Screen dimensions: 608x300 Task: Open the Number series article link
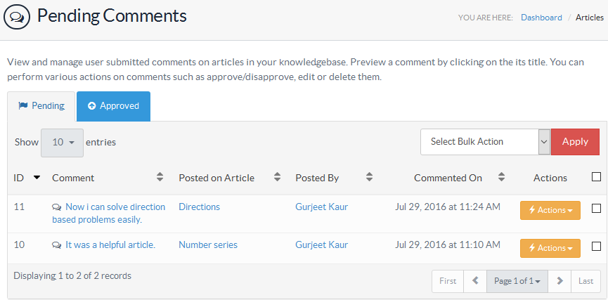pyautogui.click(x=208, y=245)
